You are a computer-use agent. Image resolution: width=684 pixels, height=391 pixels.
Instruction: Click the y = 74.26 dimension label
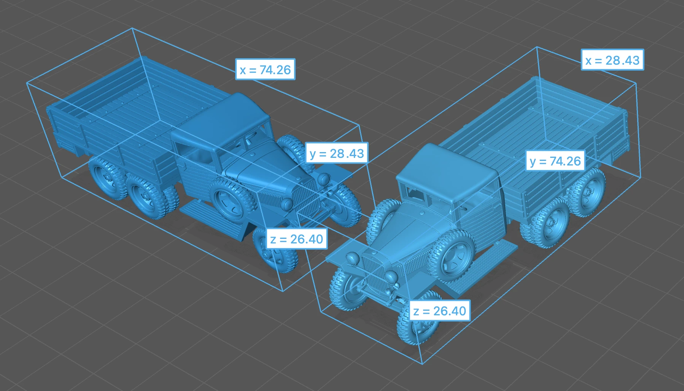pos(555,161)
